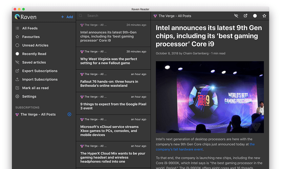Click Verge logo beside subscription in sidebar
281x169 pixels.
[17, 115]
